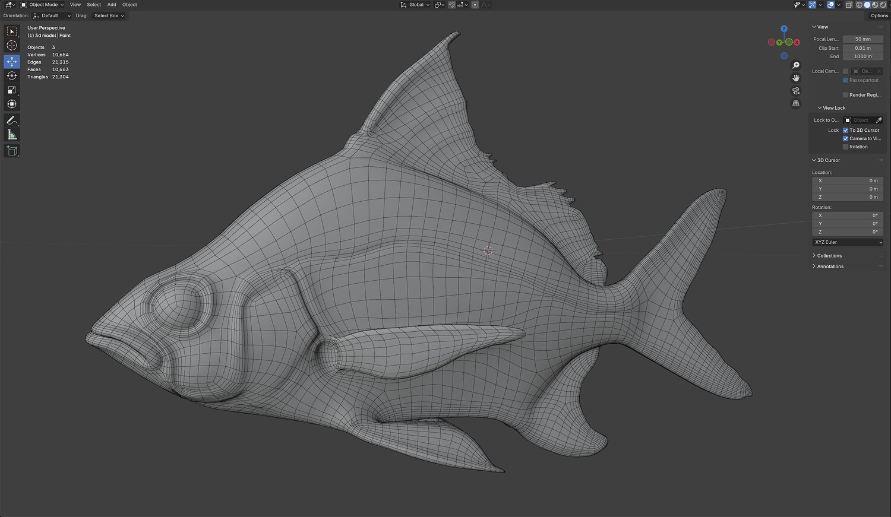Uncheck Lock To 3D Cursor
The width and height of the screenshot is (891, 517).
[x=845, y=131]
